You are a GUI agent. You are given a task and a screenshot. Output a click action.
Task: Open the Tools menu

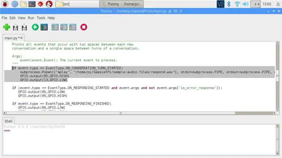(41, 18)
